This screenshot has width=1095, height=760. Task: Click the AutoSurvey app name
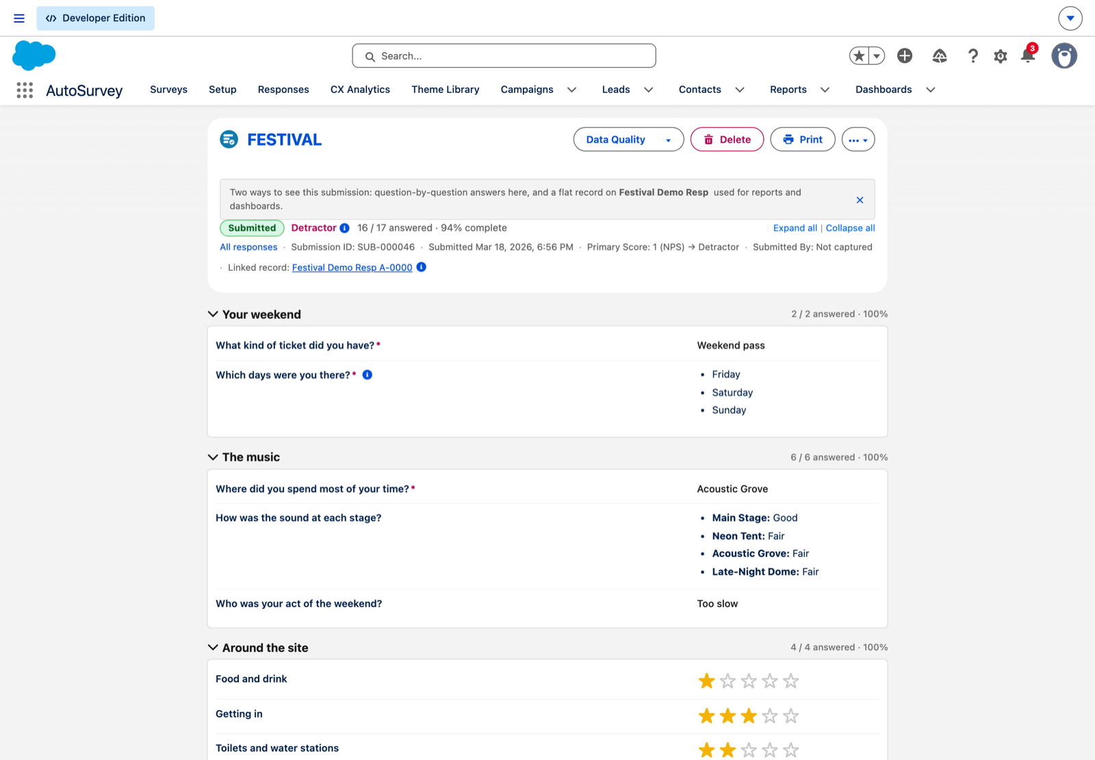click(x=84, y=91)
